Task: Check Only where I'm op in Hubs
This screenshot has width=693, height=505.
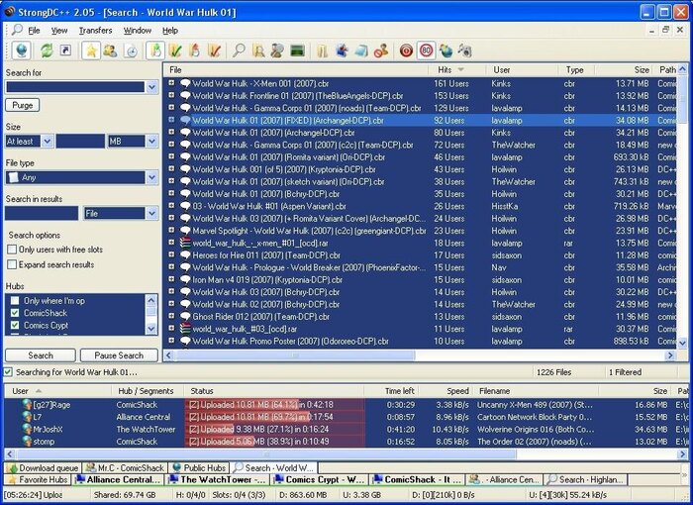Action: pyautogui.click(x=15, y=301)
